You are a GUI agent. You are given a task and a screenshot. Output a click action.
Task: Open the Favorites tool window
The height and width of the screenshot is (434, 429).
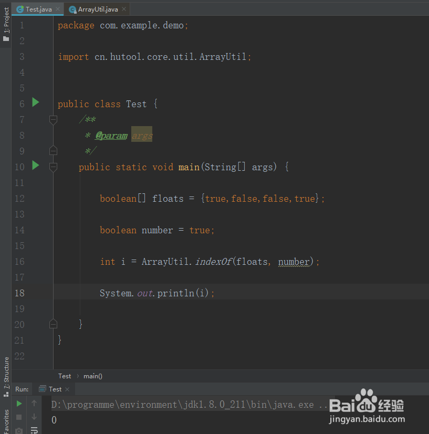[x=6, y=421]
